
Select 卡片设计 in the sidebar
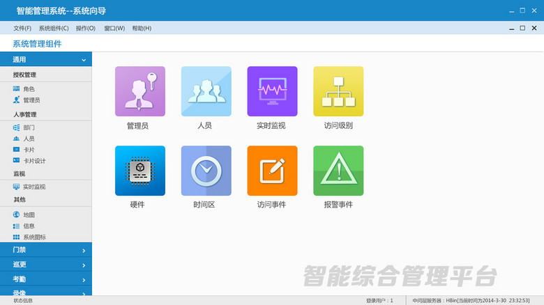33,161
